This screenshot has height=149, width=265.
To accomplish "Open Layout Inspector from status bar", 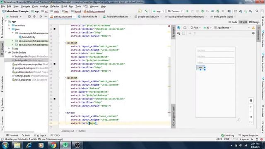I will click(x=248, y=135).
